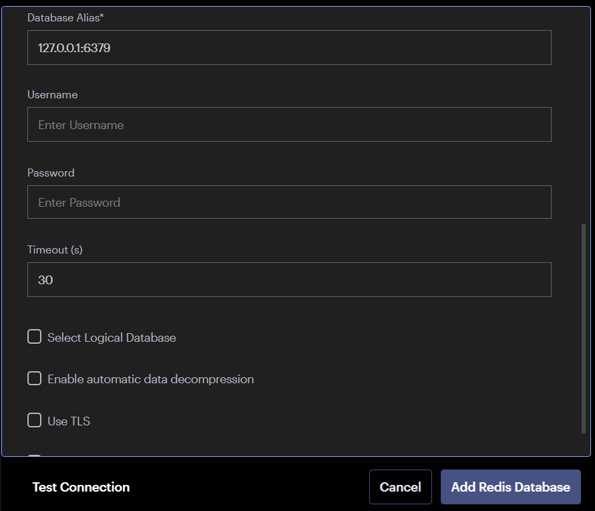Focus the Password input field
This screenshot has height=511, width=595.
point(289,202)
